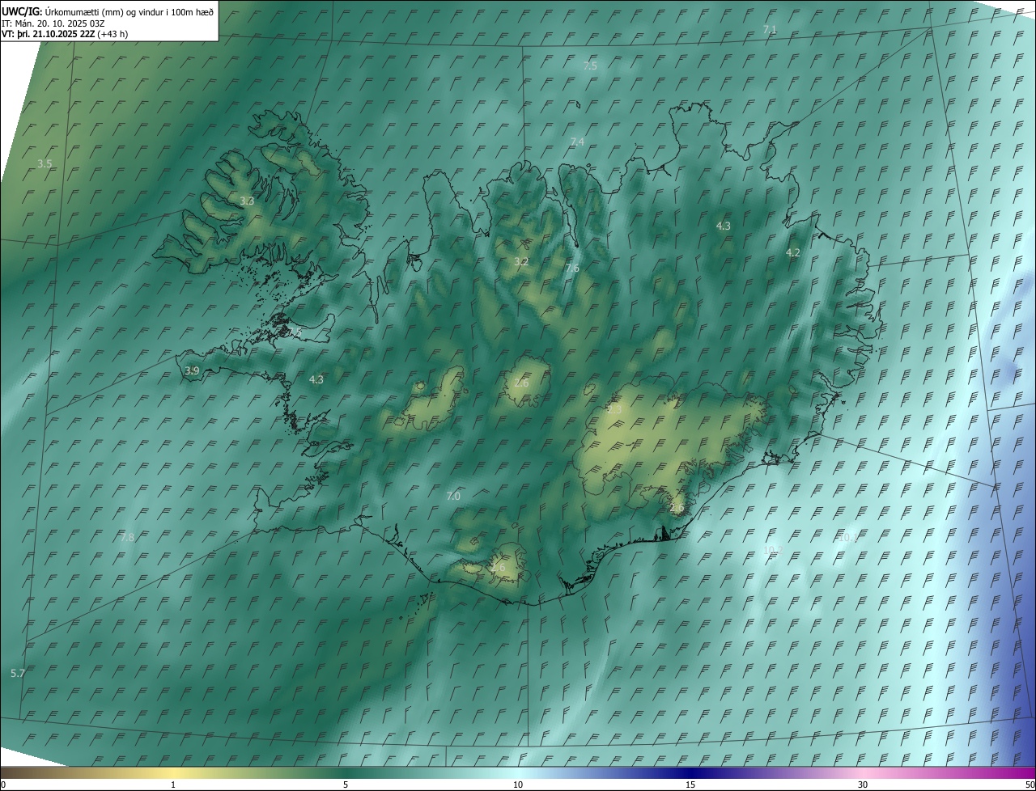This screenshot has height=791, width=1036.
Task: Click the 3.9 value label
Action: 192,370
